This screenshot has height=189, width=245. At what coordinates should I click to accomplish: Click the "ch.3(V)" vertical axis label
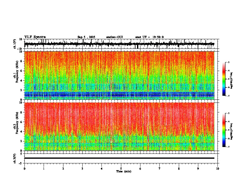(15, 158)
